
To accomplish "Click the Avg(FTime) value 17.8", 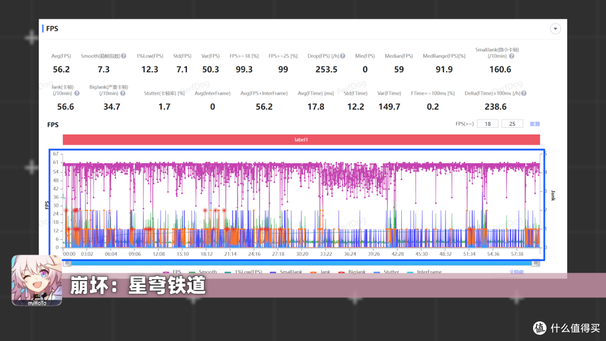I will pos(316,107).
